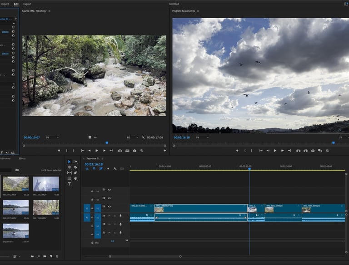Screen dimensions: 349x265
Task: Select the Pen tool
Action: tap(75, 173)
